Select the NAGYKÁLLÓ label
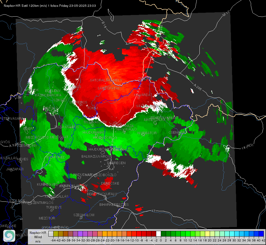 point(127,129)
